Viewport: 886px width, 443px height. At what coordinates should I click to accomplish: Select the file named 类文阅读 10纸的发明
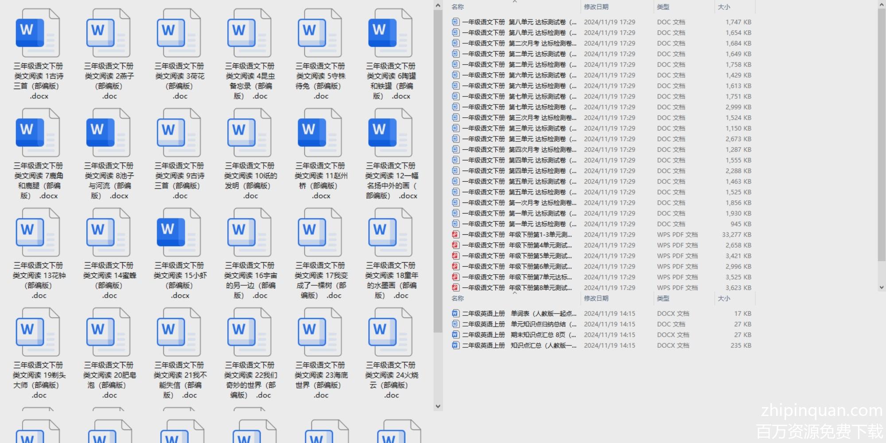[x=250, y=181]
